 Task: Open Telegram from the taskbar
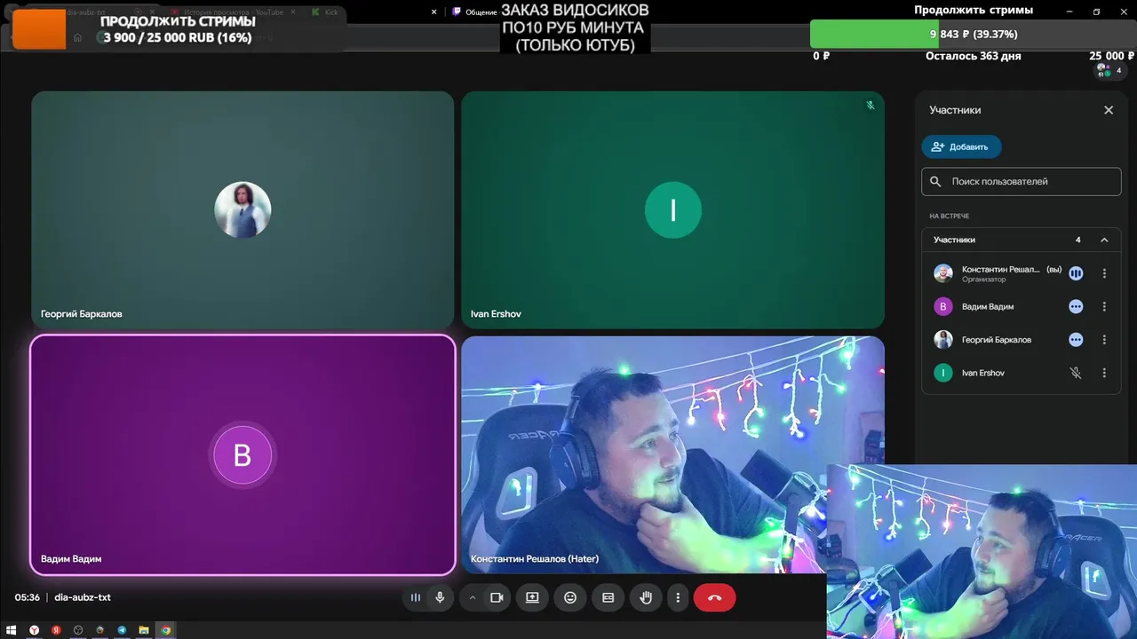(122, 629)
